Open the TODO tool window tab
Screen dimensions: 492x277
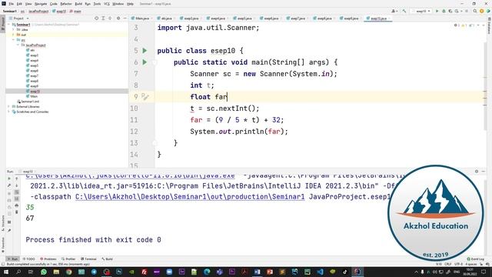pyautogui.click(x=29, y=259)
